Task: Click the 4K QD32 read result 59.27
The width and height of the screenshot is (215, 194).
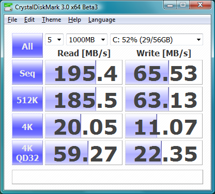Action: [x=84, y=153]
